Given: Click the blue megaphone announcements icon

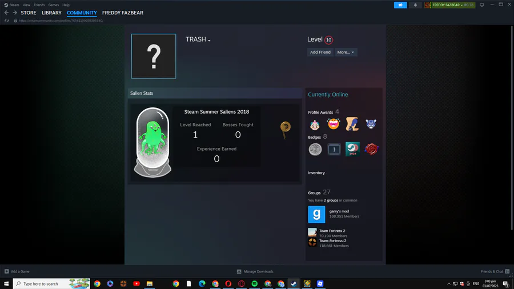Looking at the screenshot, I should (400, 5).
